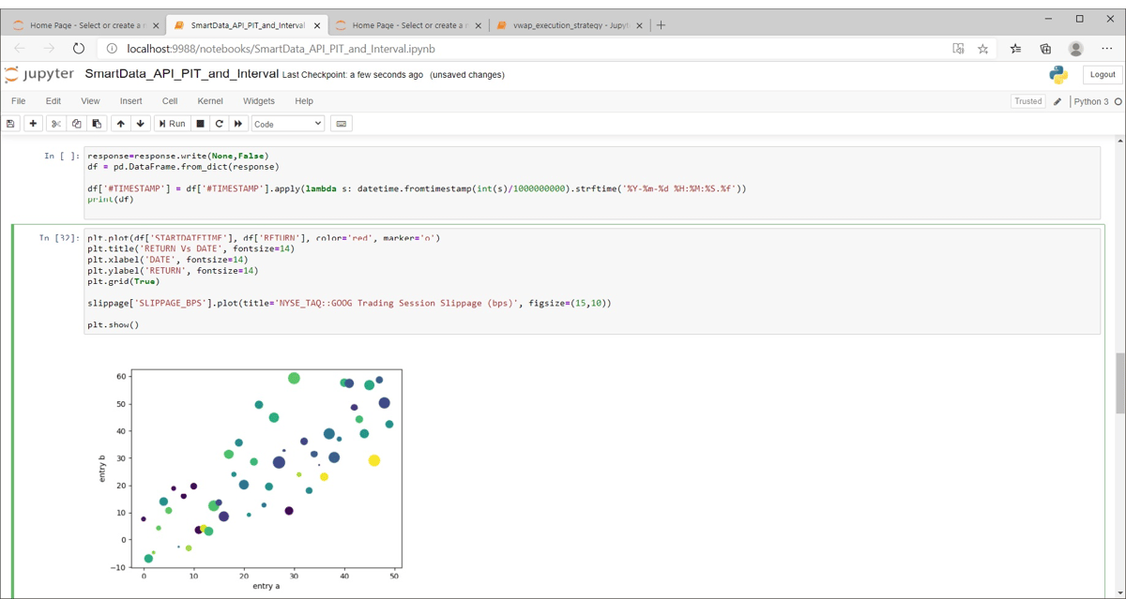Open the Insert menu

[131, 101]
